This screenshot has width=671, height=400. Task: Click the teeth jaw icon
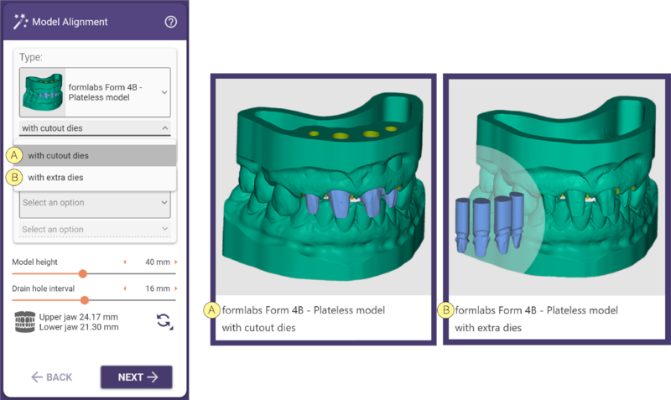(24, 322)
